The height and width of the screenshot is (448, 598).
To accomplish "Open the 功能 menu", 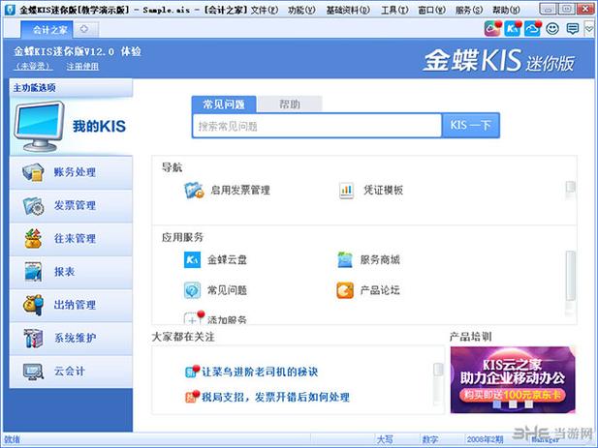I will point(301,10).
